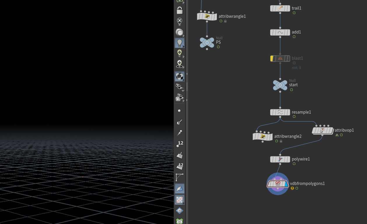
Task: Click the green info badge under polywire1
Action: click(294, 164)
